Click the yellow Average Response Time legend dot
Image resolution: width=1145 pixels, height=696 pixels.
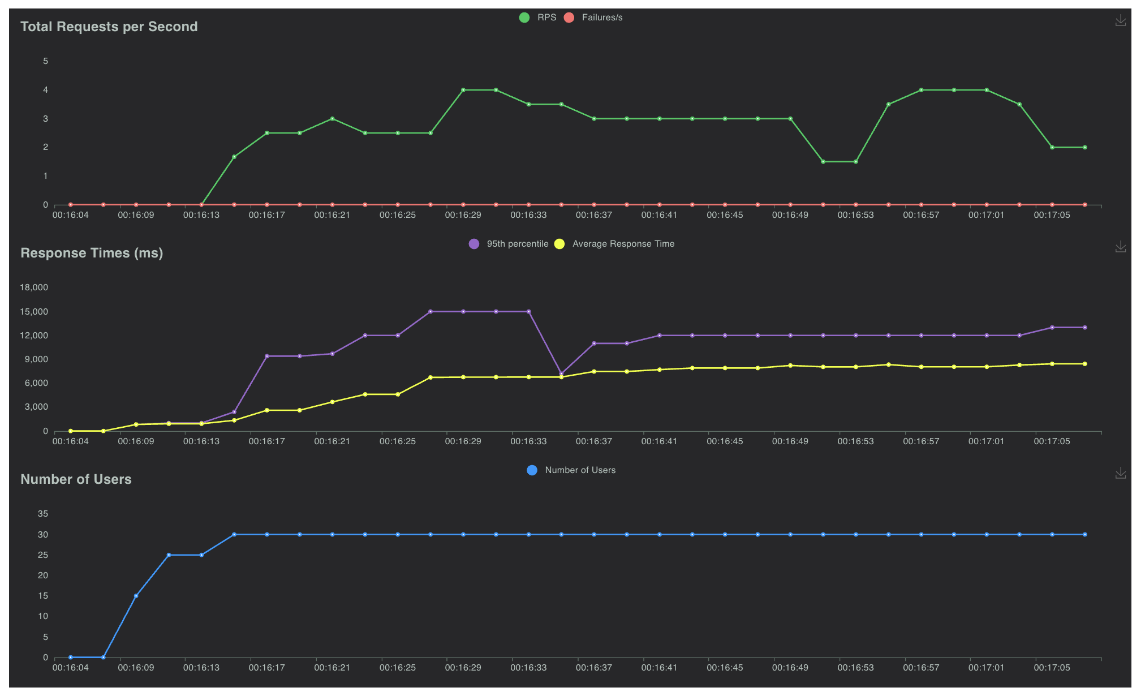point(559,244)
